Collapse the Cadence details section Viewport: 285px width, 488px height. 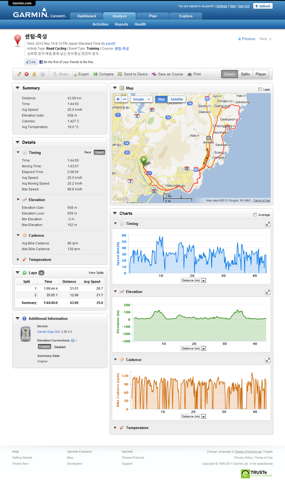click(x=18, y=235)
